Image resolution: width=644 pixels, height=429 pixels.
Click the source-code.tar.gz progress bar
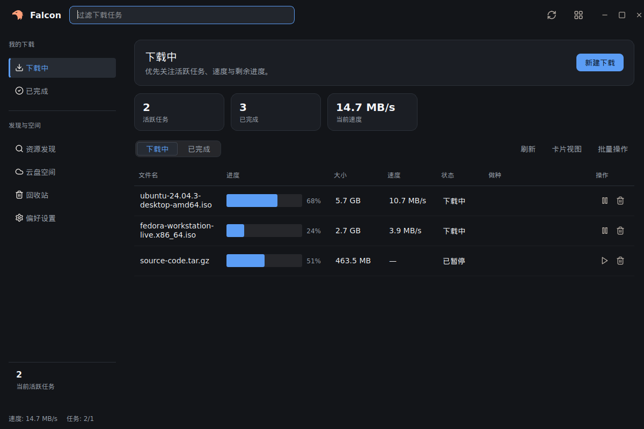(264, 261)
